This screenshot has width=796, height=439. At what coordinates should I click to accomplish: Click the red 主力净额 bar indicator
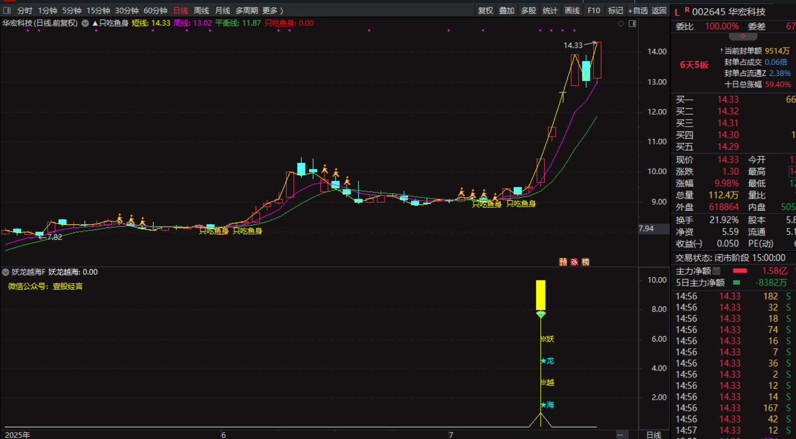click(x=740, y=271)
